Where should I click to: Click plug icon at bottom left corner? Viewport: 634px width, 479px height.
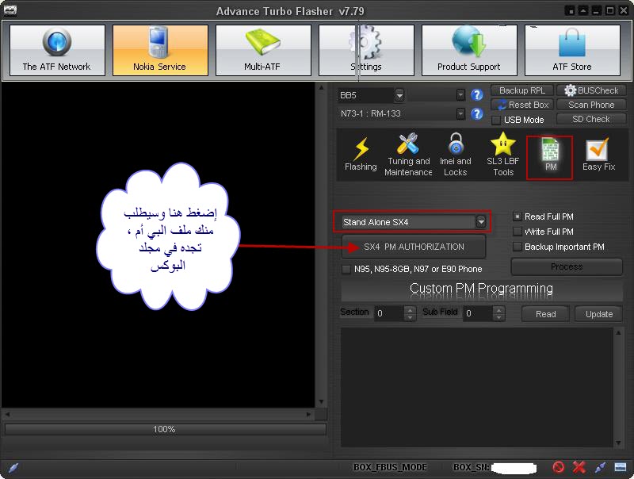13,468
